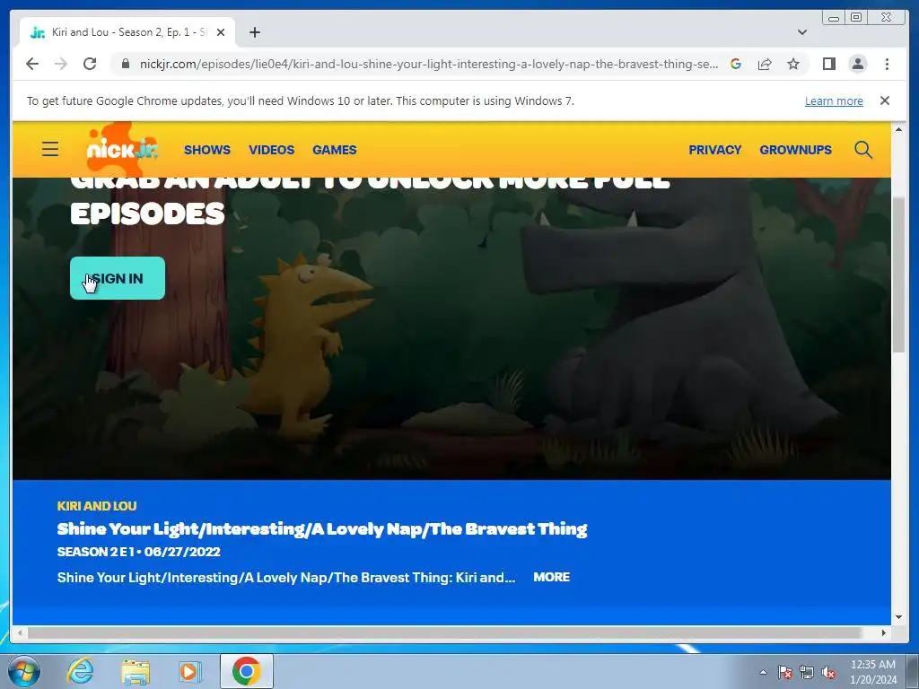Click the browser forward arrow
The image size is (919, 689).
tap(61, 64)
